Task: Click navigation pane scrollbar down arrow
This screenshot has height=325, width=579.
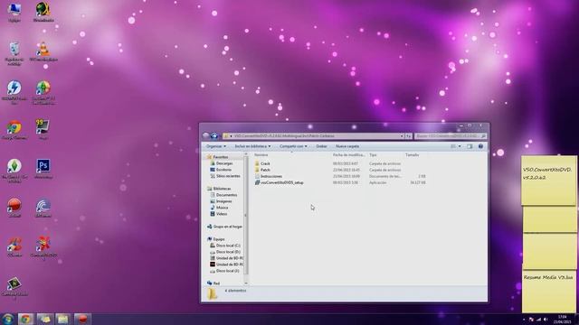Action: click(246, 283)
